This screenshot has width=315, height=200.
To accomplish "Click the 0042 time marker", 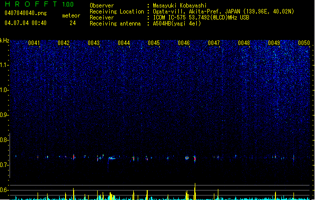I will tap(64, 43).
